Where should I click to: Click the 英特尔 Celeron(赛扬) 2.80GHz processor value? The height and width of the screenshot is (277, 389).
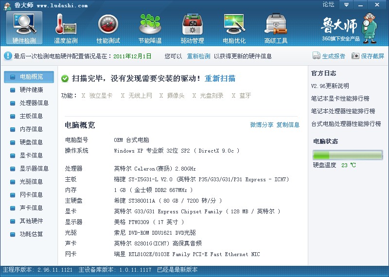click(x=155, y=169)
